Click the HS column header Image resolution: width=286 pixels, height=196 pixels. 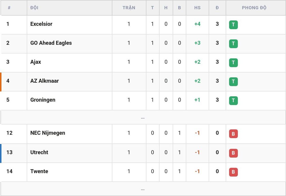click(197, 8)
